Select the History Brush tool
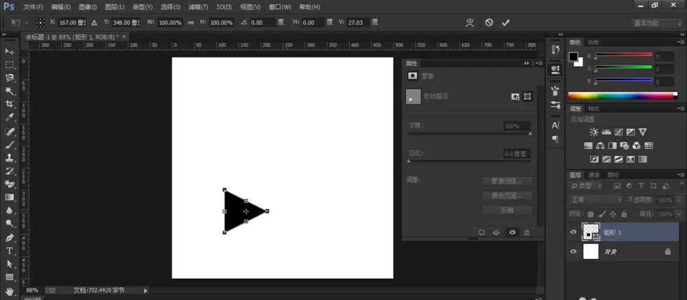 point(10,171)
